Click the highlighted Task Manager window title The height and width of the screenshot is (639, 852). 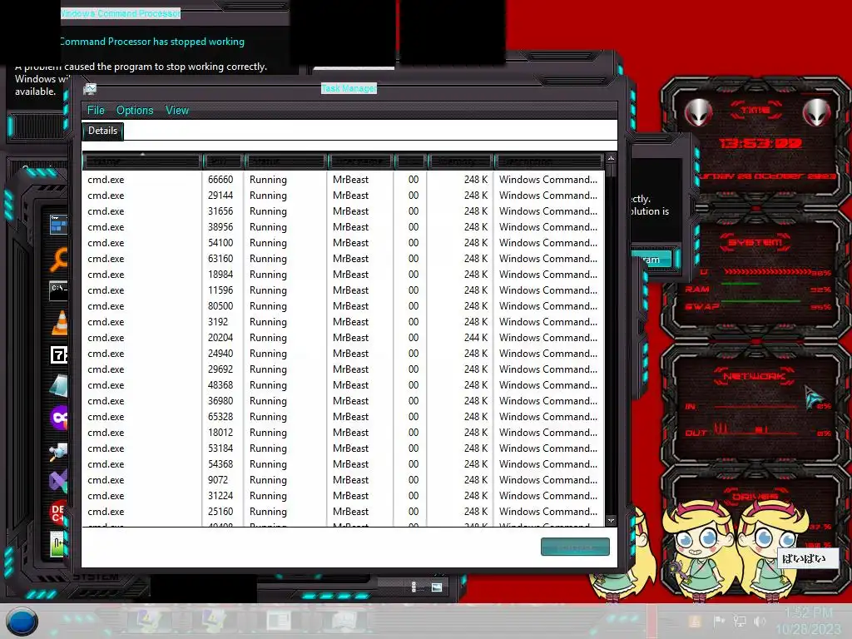point(349,88)
